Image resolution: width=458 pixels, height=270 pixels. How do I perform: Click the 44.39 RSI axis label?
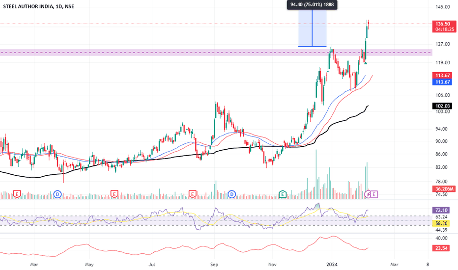[441, 230]
